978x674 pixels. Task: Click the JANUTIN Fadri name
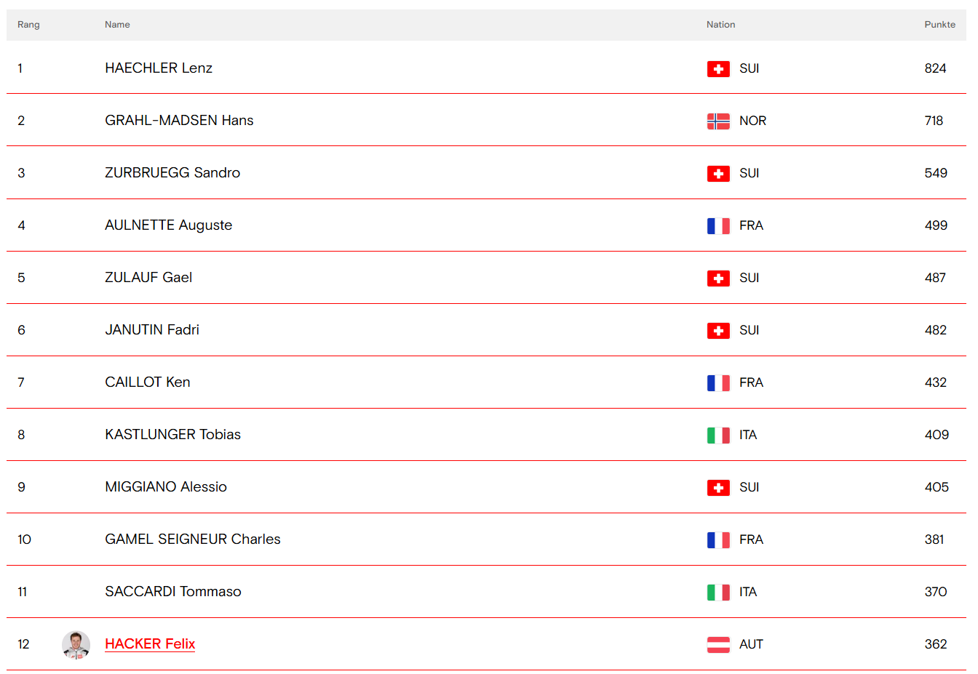[152, 330]
